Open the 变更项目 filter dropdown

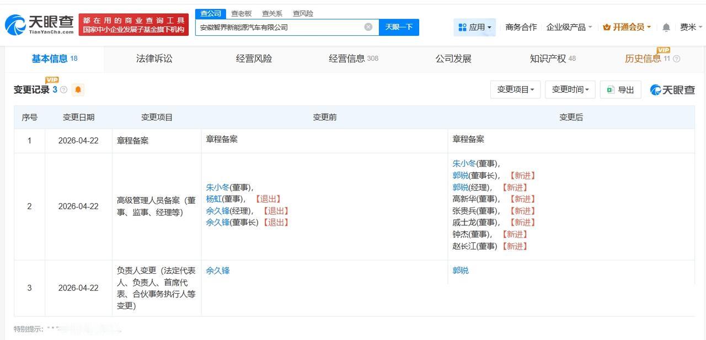515,89
